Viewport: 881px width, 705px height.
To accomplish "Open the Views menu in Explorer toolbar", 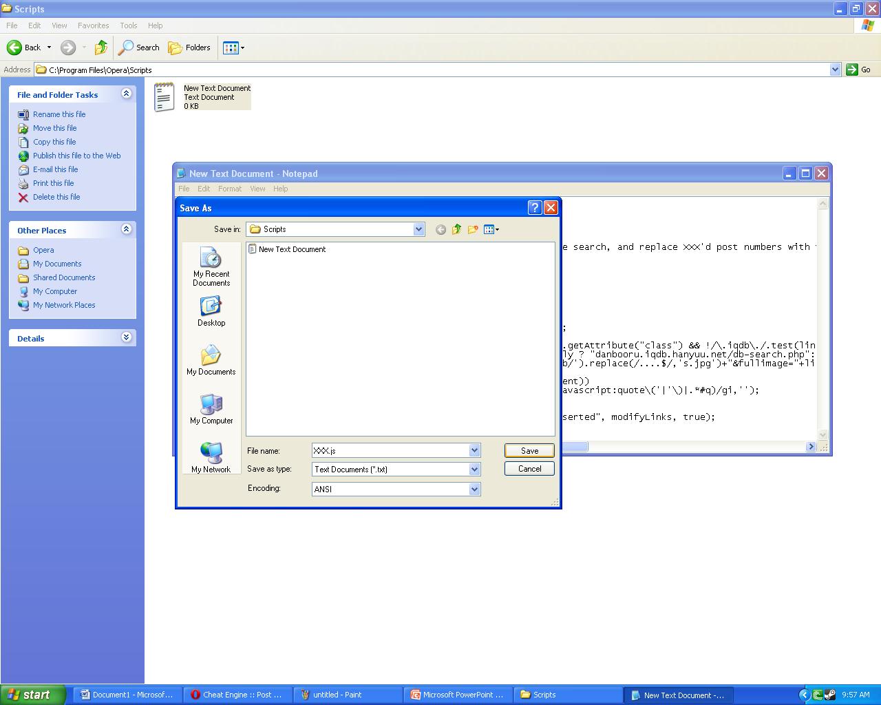I will (234, 48).
